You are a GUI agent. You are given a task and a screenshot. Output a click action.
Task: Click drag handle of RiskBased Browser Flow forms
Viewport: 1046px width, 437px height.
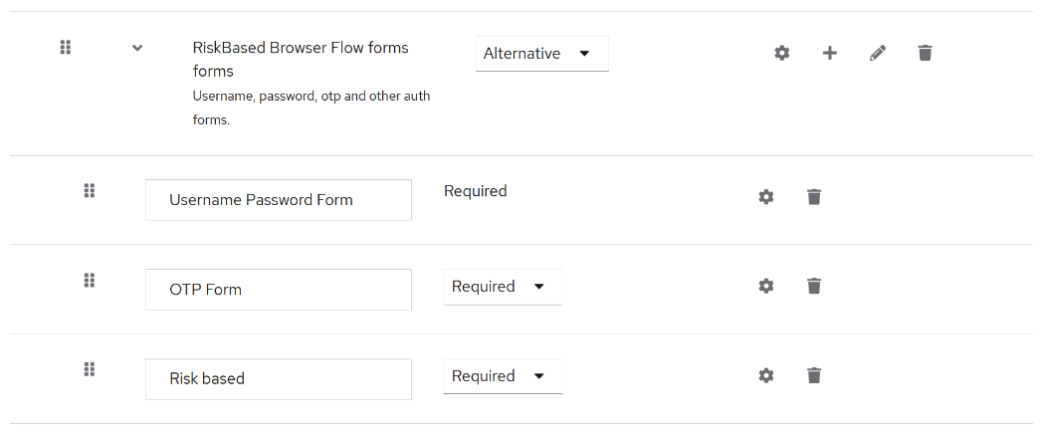[66, 47]
